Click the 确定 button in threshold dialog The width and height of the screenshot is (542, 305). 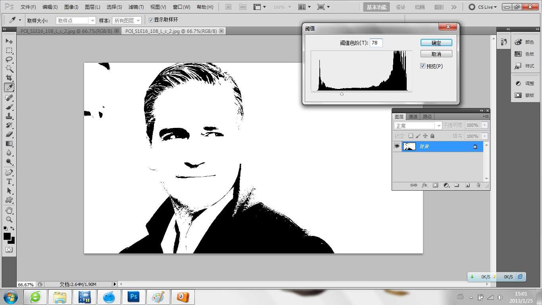point(436,43)
